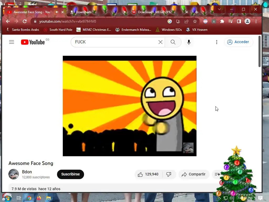The height and width of the screenshot is (202, 269).
Task: Open volume control in system tray
Action: pyautogui.click(x=232, y=198)
